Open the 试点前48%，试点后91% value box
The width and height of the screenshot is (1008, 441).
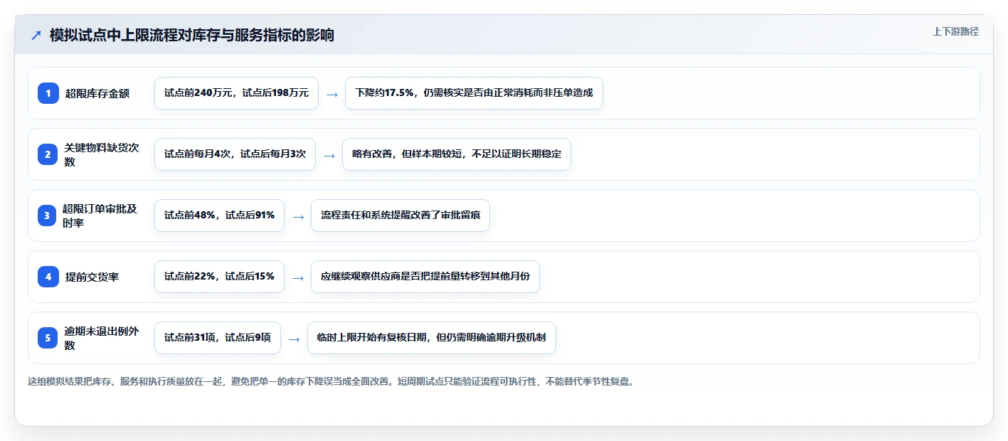pos(219,216)
